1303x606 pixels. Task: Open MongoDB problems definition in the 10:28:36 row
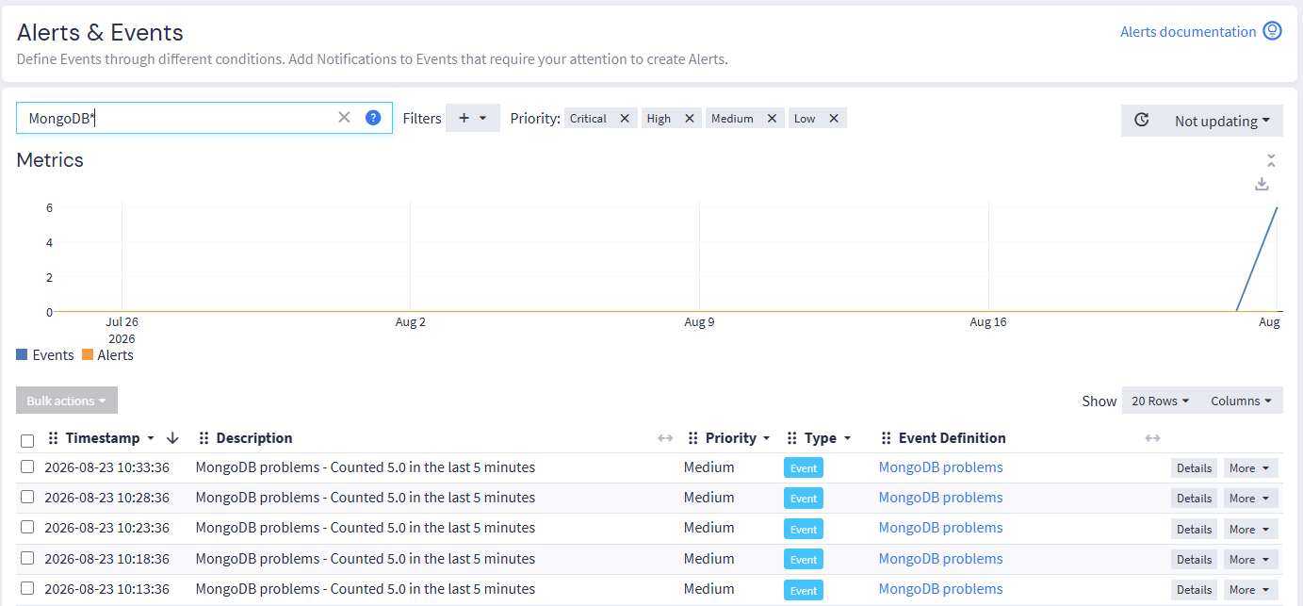coord(940,497)
